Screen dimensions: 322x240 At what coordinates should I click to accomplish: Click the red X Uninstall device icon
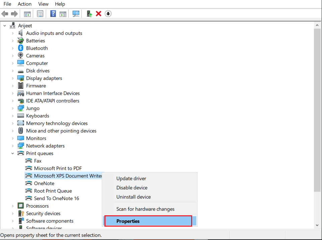98,14
